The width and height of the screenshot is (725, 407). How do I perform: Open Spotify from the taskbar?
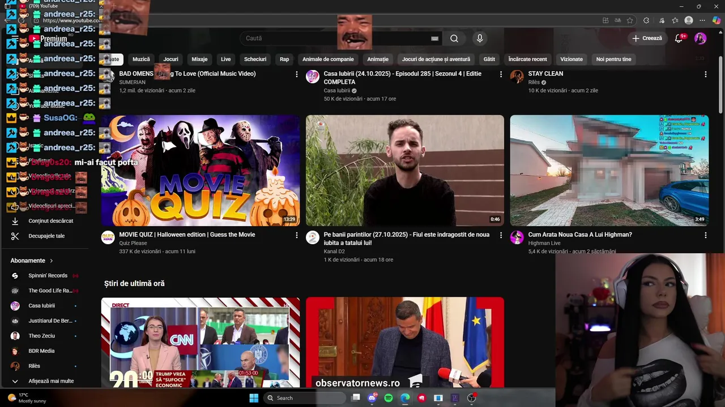click(x=389, y=398)
